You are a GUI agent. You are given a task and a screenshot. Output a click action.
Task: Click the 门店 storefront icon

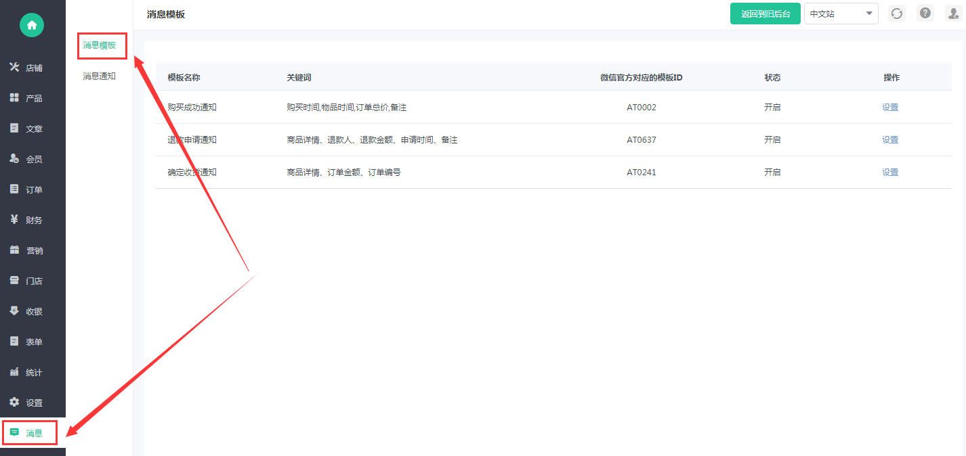pyautogui.click(x=14, y=280)
